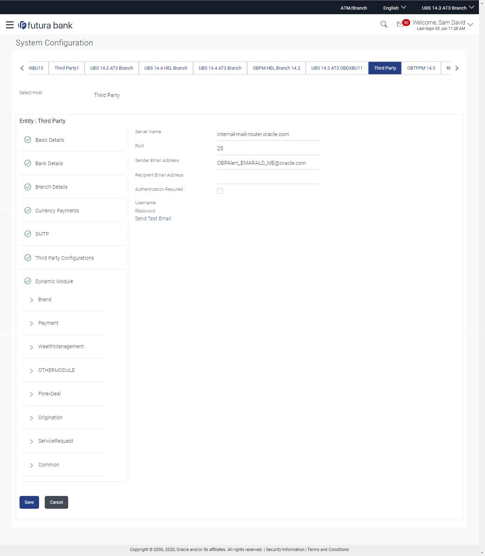The image size is (485, 556).
Task: Expand the ForexDeal module chevron
Action: [31, 394]
